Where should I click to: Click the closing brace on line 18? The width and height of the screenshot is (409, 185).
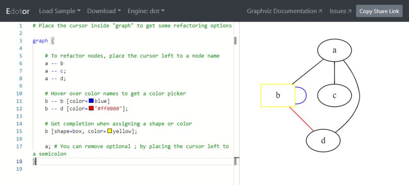[34, 161]
